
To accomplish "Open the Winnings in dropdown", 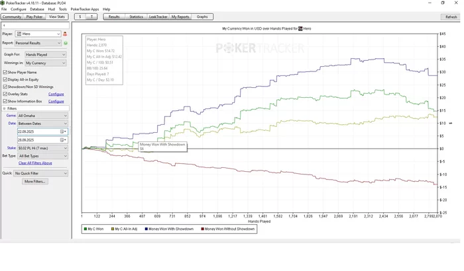I will coord(45,63).
